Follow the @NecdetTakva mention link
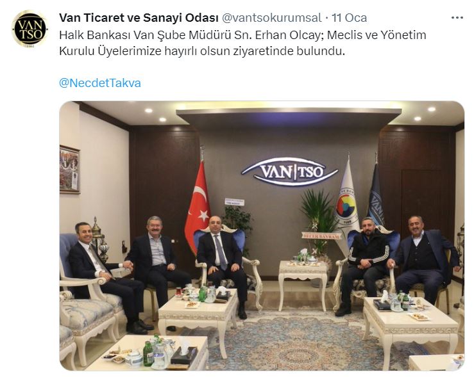This screenshot has width=474, height=377. (x=100, y=83)
